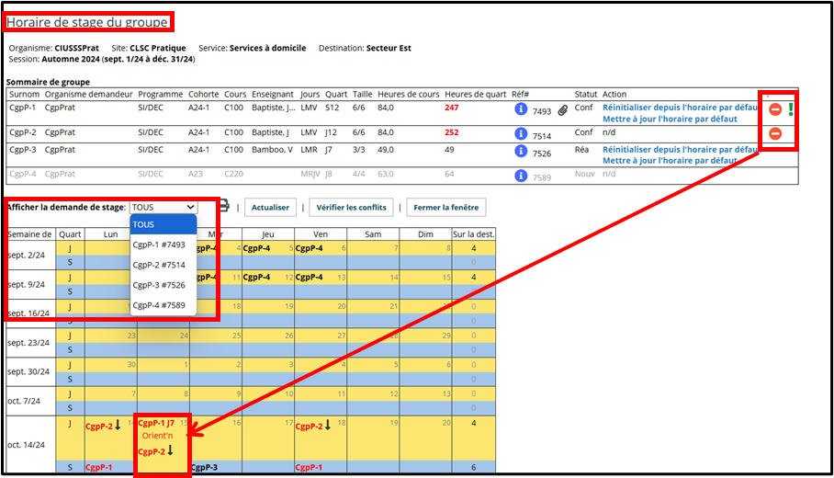Open info icon for reference 7589
834x478 pixels.
[x=521, y=176]
